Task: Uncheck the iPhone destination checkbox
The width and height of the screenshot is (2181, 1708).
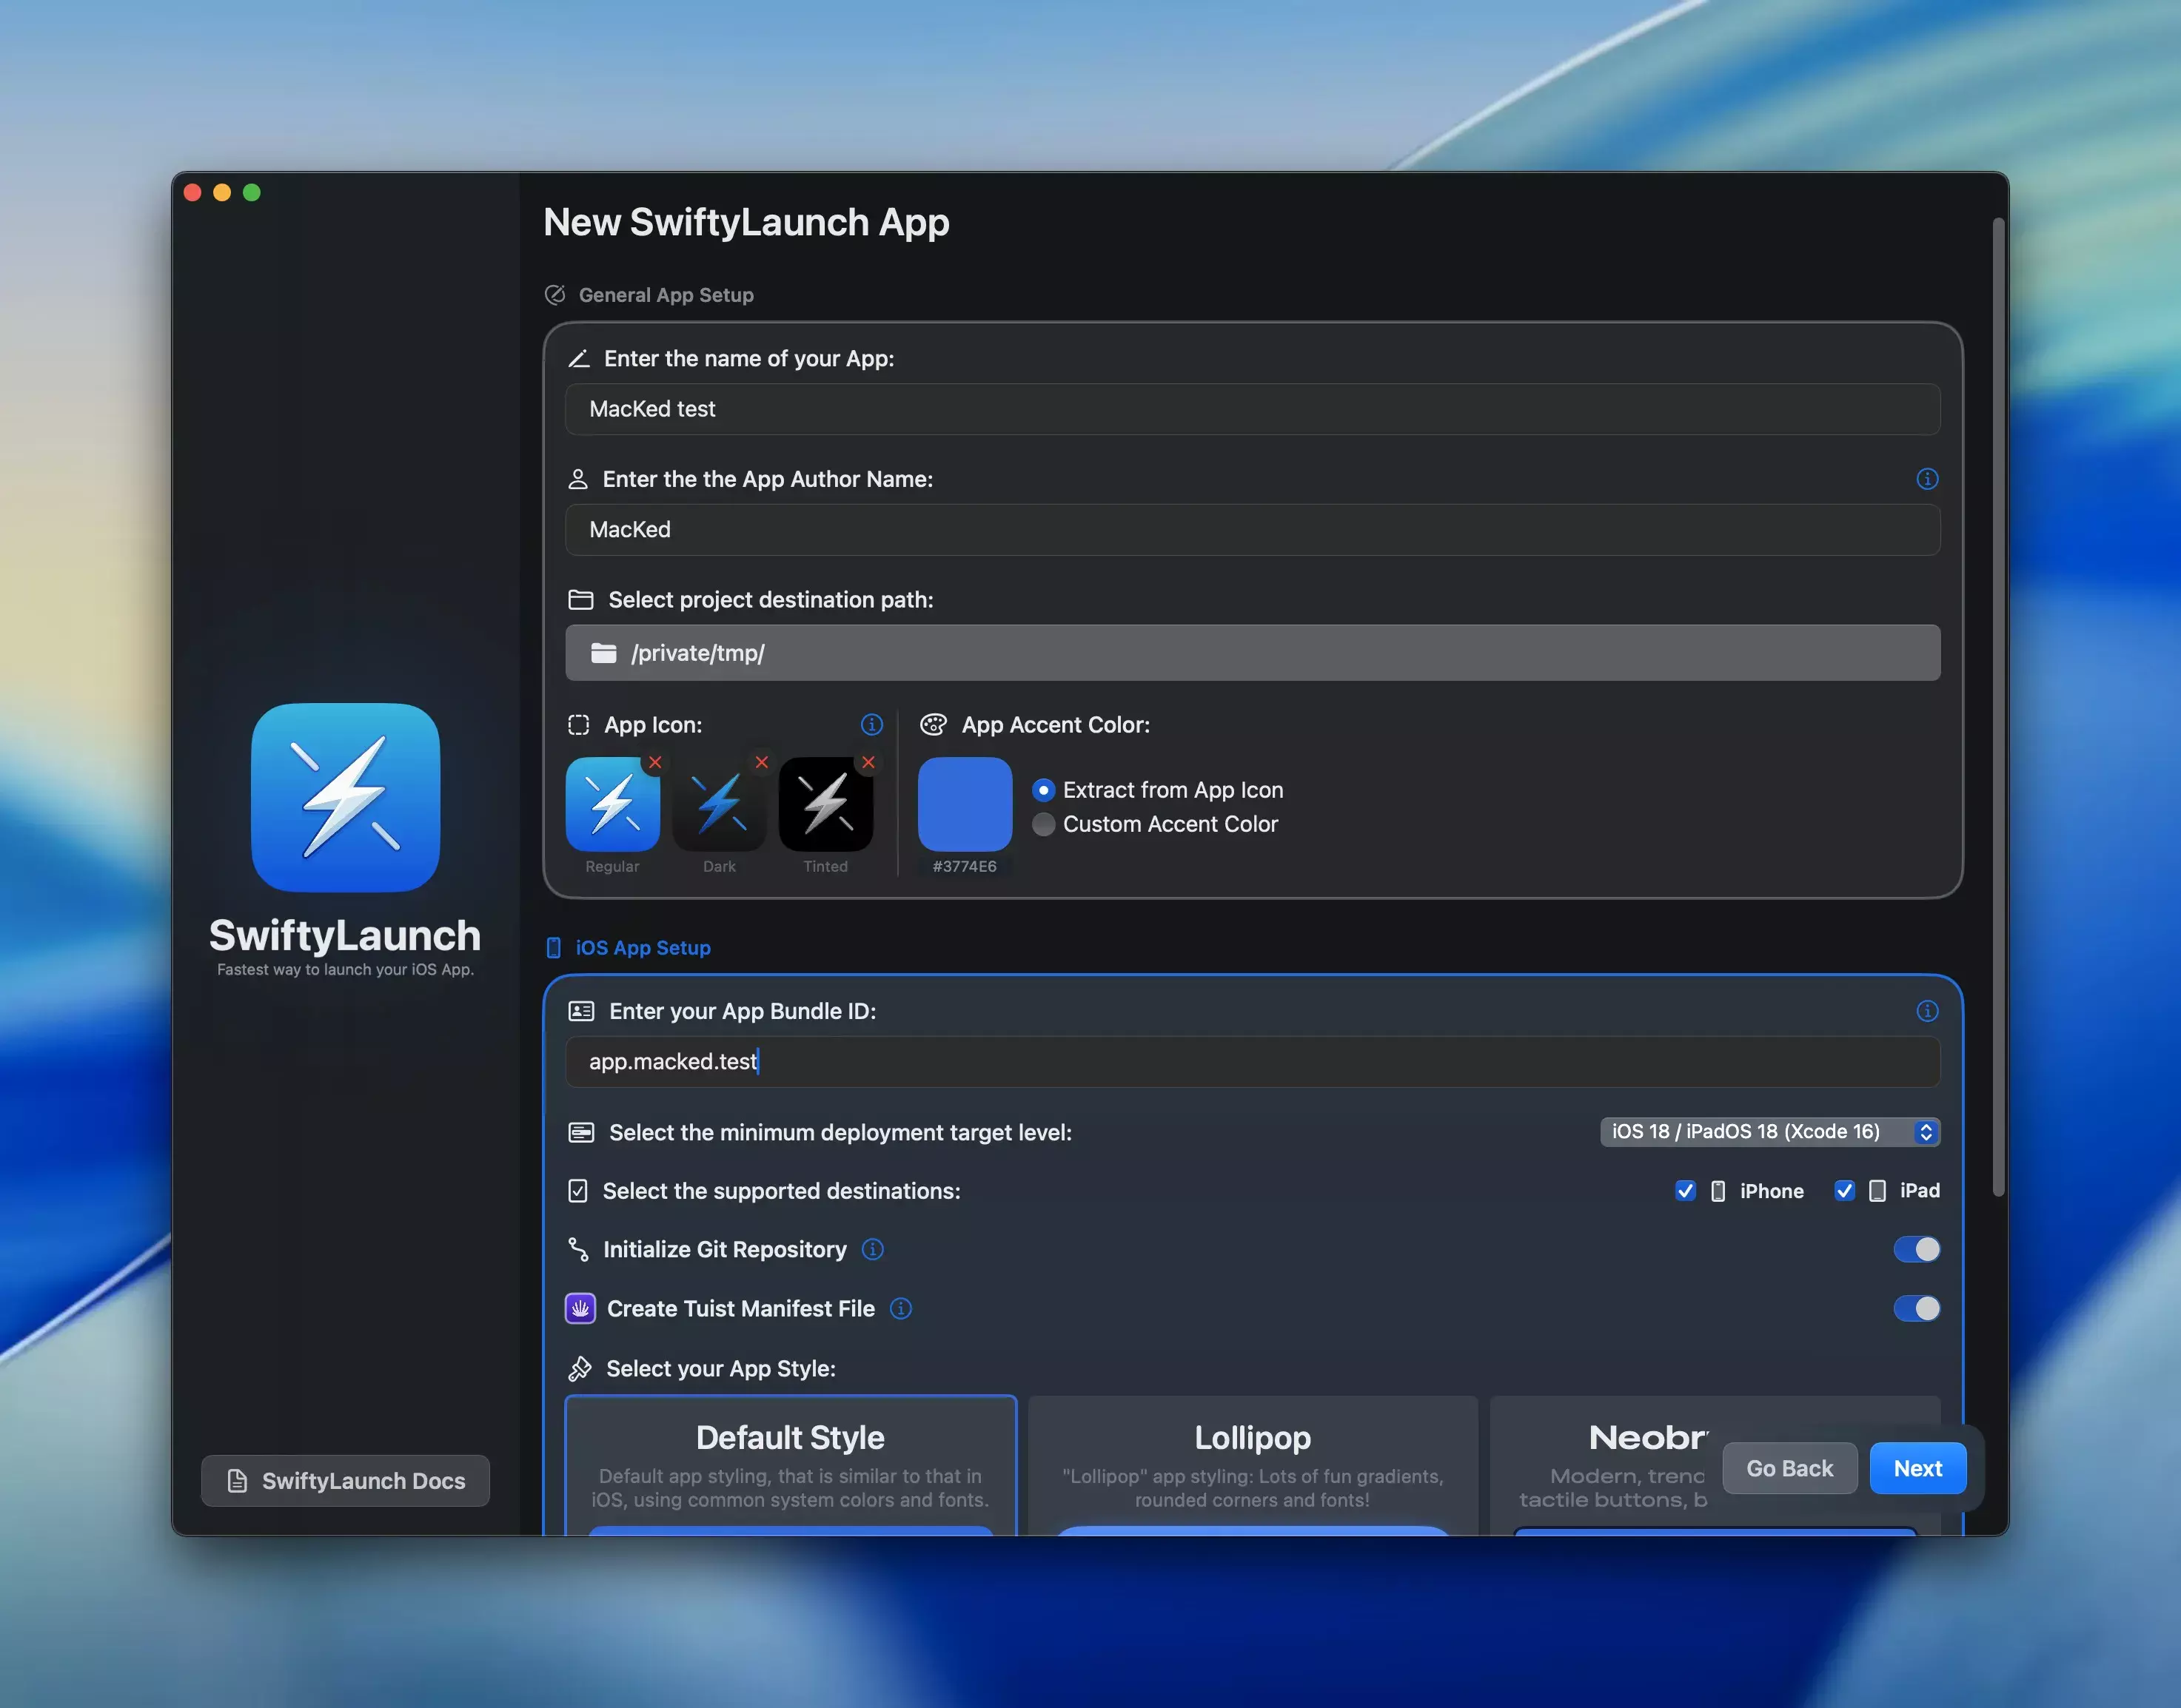Action: [x=1685, y=1190]
